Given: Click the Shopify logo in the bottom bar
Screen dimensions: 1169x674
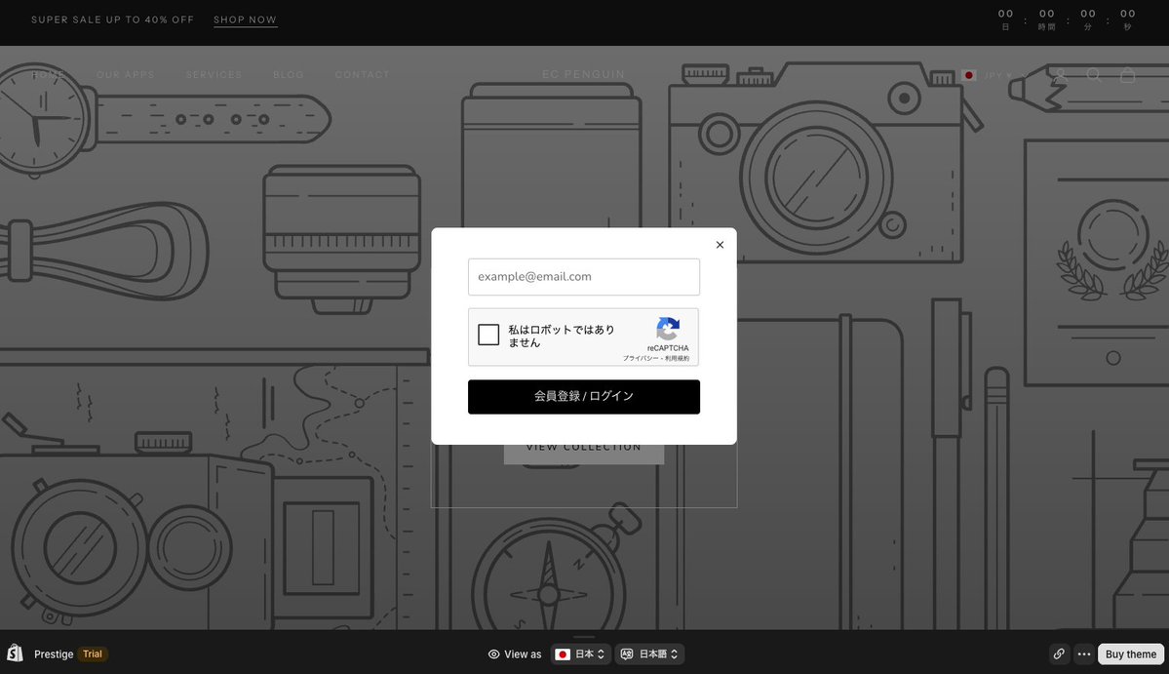Looking at the screenshot, I should point(14,653).
